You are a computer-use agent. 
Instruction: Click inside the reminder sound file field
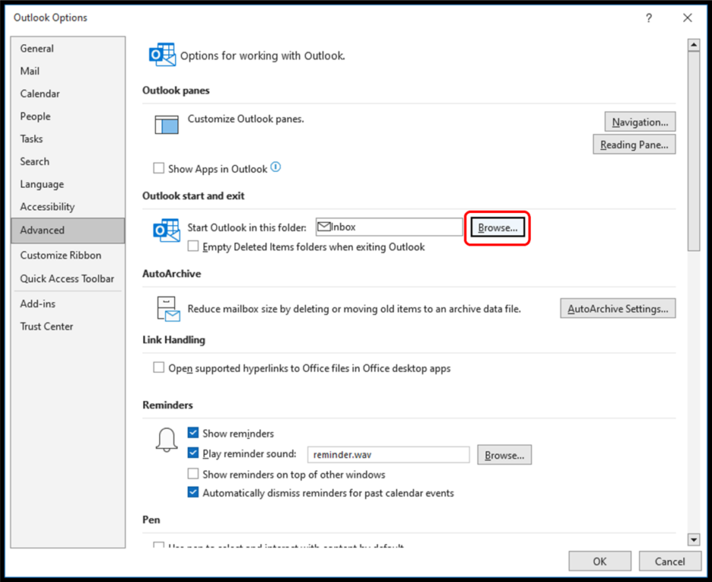pyautogui.click(x=388, y=455)
